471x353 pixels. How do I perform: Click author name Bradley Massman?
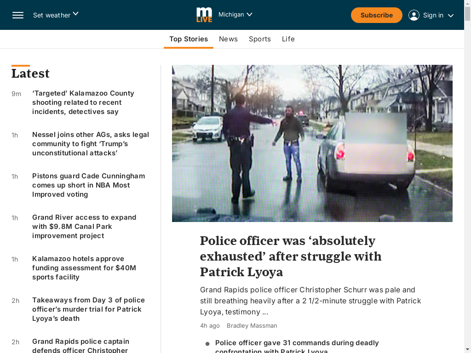252,326
